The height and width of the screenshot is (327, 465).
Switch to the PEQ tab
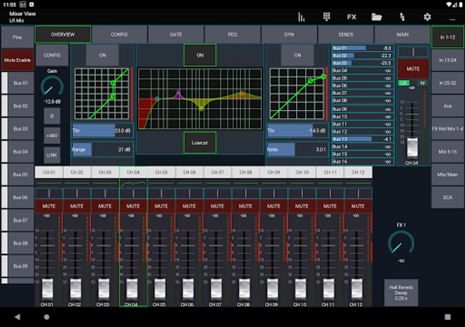tap(232, 35)
